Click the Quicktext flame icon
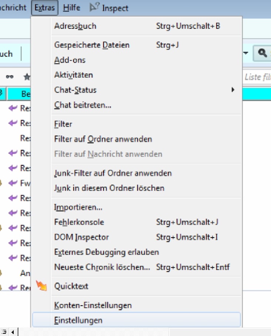The height and width of the screenshot is (336, 271). pyautogui.click(x=41, y=286)
